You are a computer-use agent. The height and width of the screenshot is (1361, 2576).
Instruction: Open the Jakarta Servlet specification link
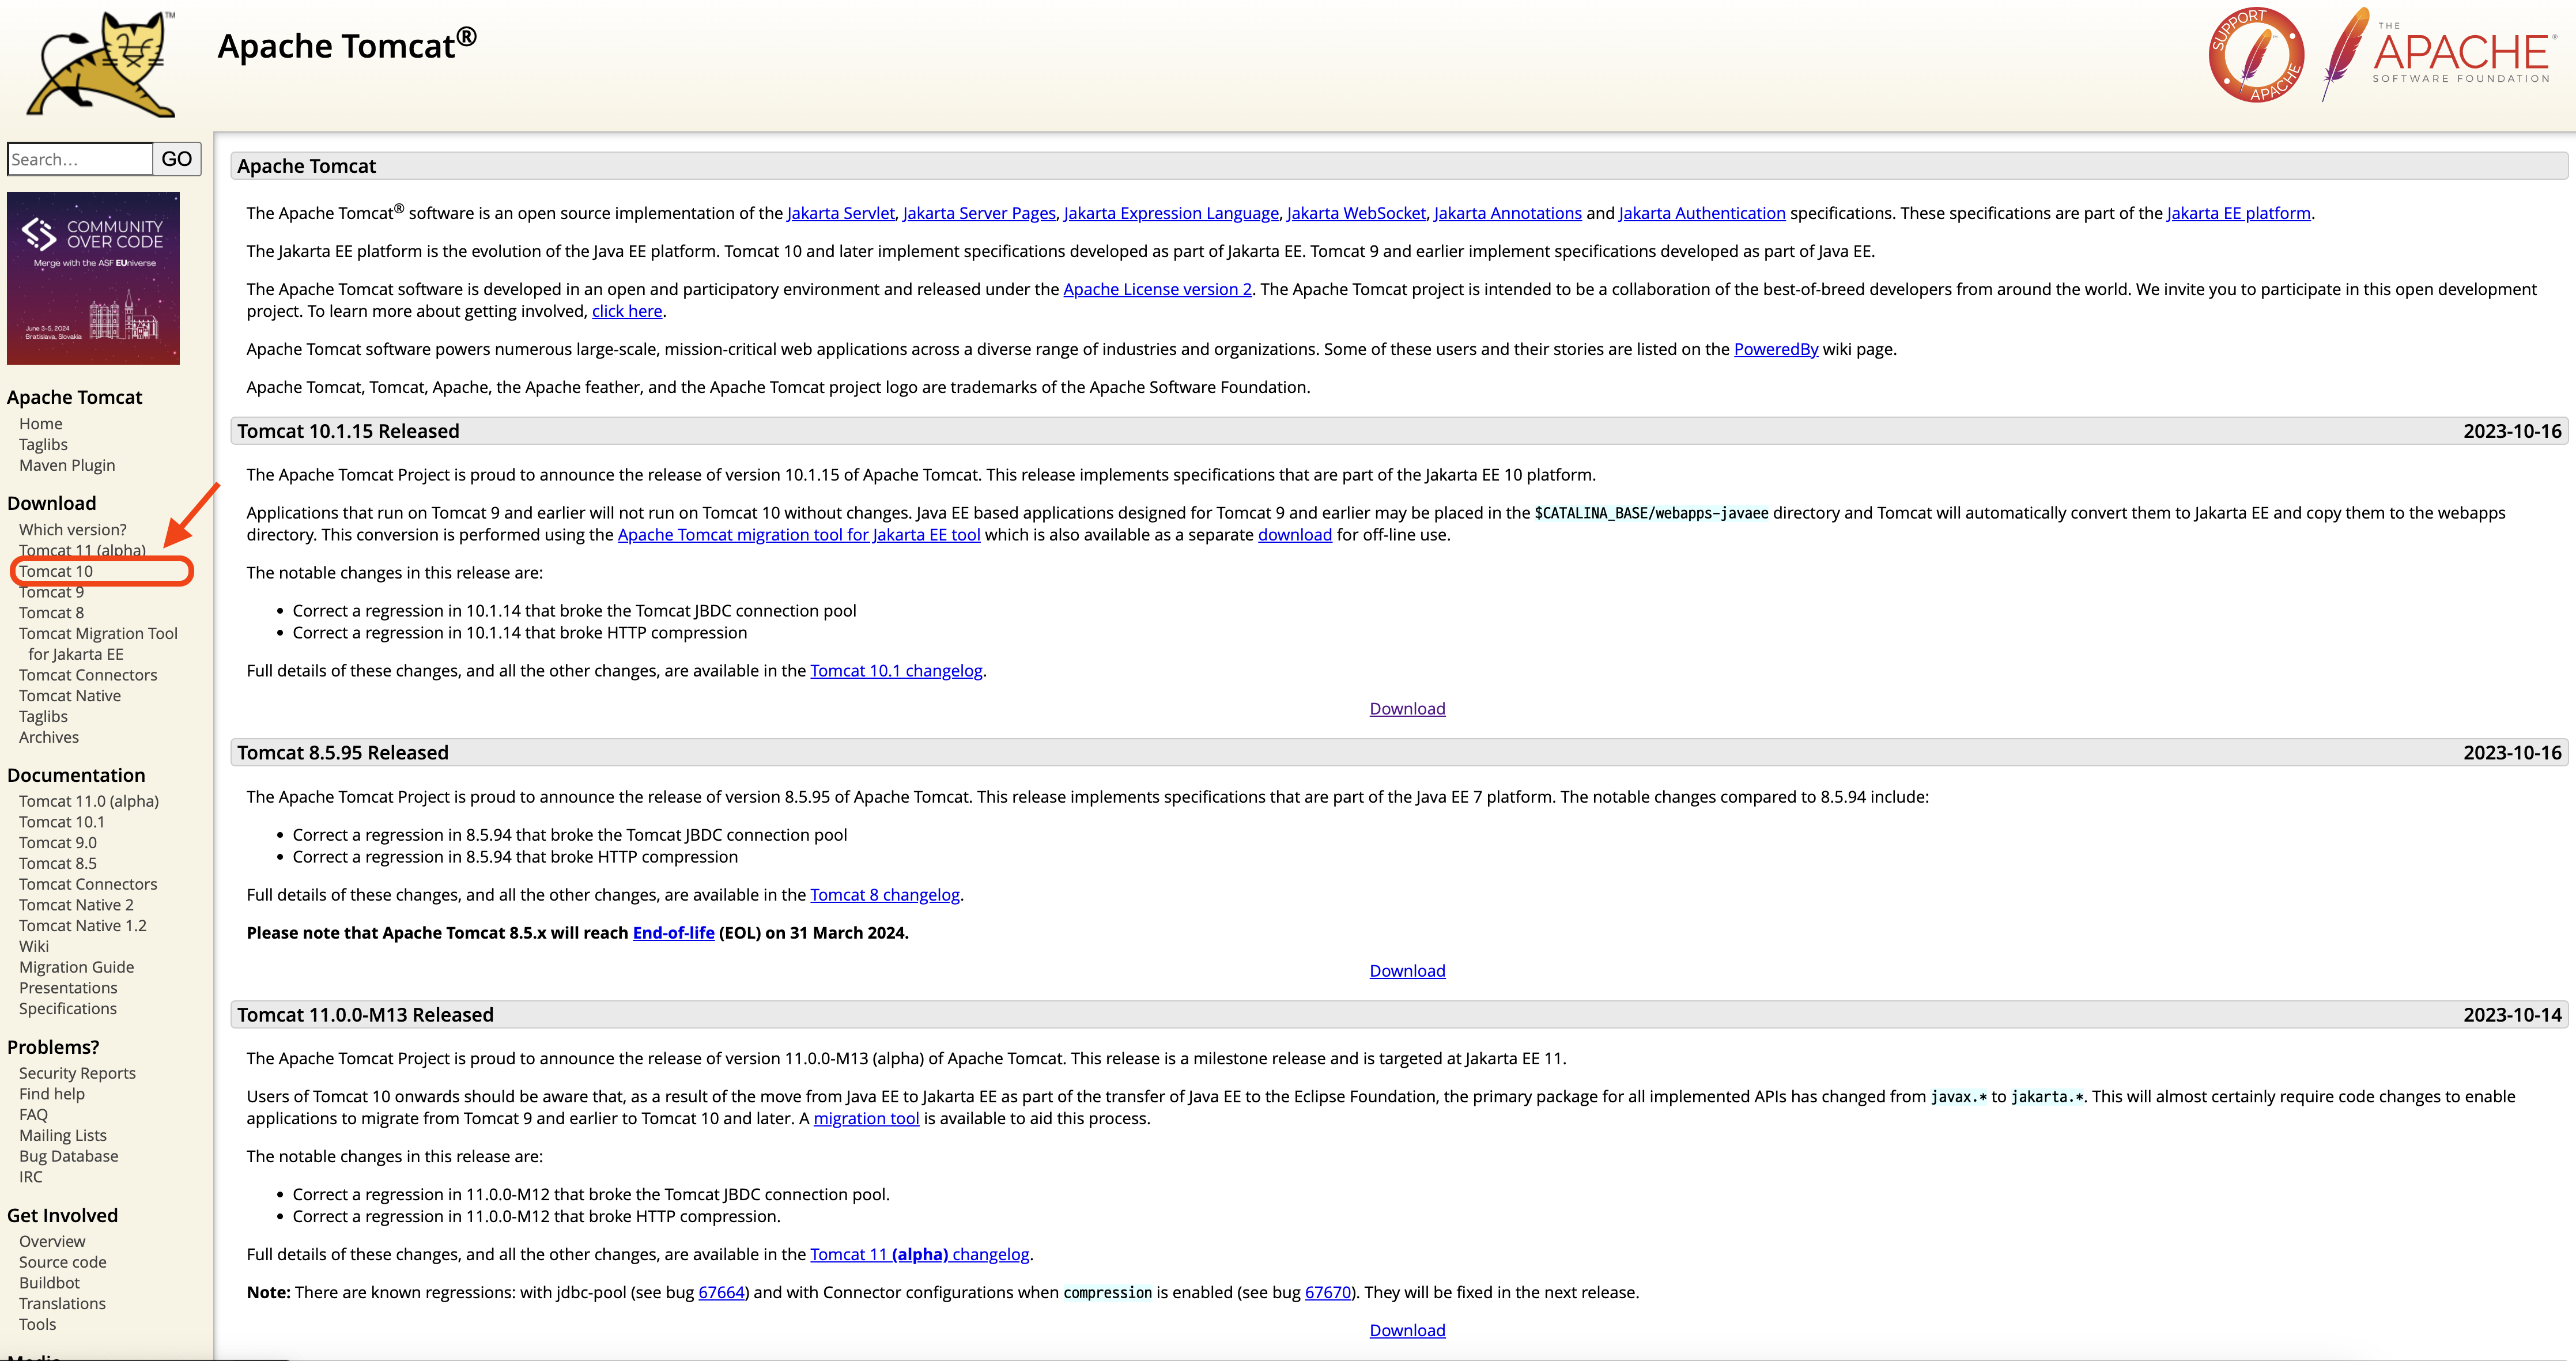coord(840,213)
